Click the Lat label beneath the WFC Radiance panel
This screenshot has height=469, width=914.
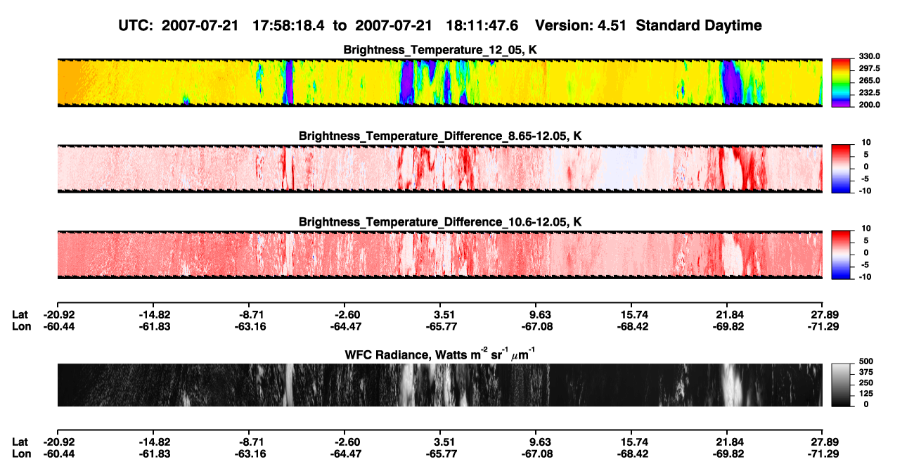pos(20,442)
